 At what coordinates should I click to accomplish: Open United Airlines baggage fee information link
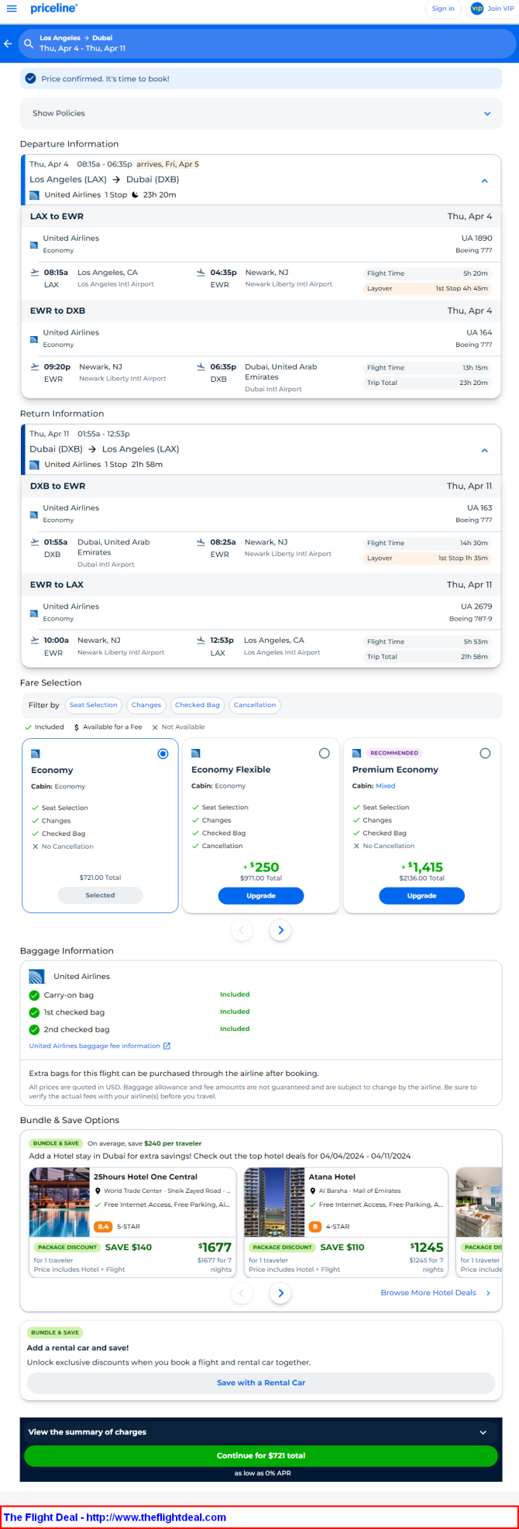[x=95, y=1046]
